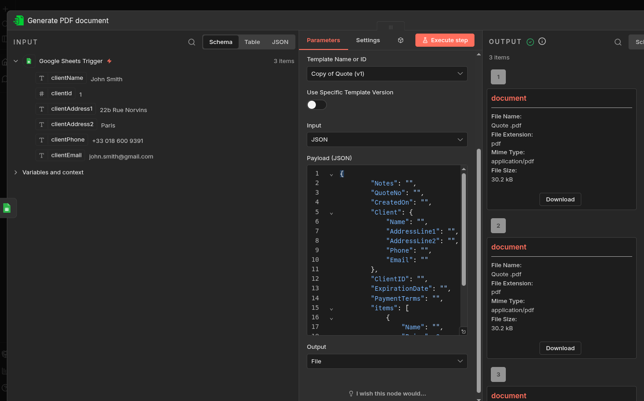Click the text type icon beside clientName
This screenshot has width=644, height=401.
pyautogui.click(x=41, y=78)
